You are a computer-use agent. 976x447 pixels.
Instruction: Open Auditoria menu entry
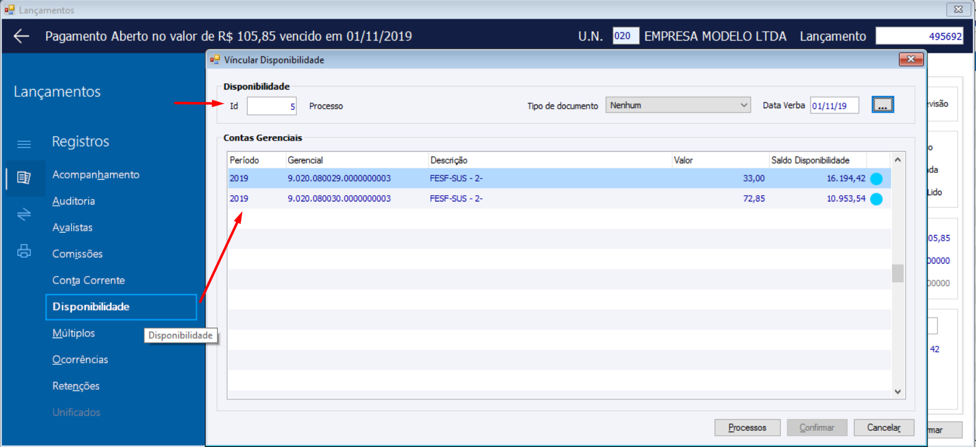(73, 201)
